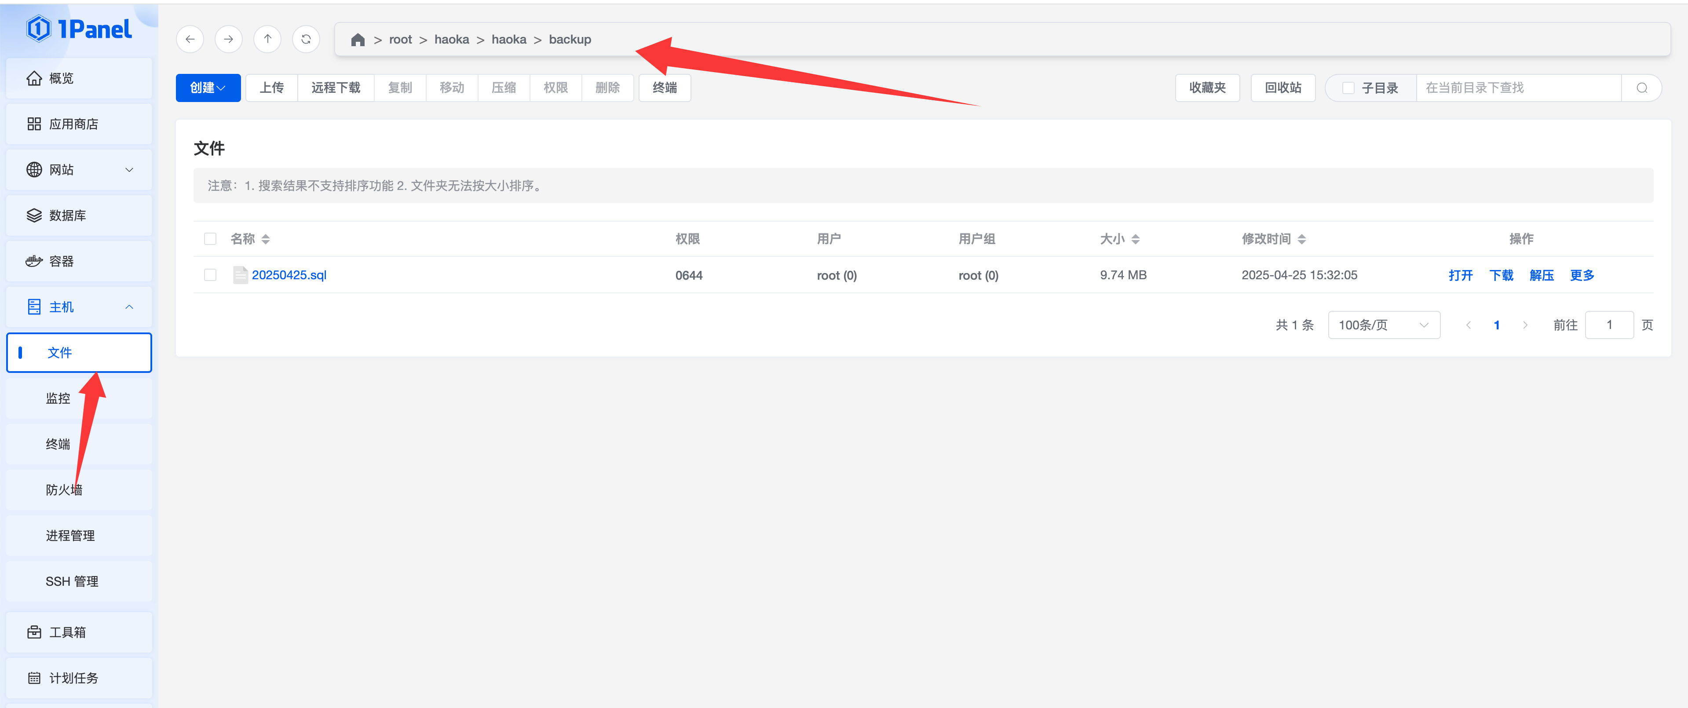Check the 20250425.sql file checkbox
The height and width of the screenshot is (708, 1688).
210,275
